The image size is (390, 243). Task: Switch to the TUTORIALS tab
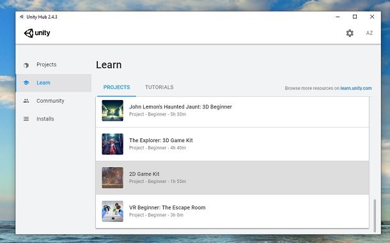[159, 87]
